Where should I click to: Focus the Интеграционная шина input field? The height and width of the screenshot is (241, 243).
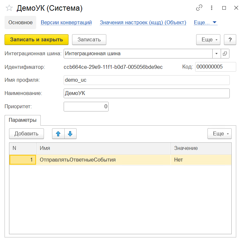(x=138, y=54)
